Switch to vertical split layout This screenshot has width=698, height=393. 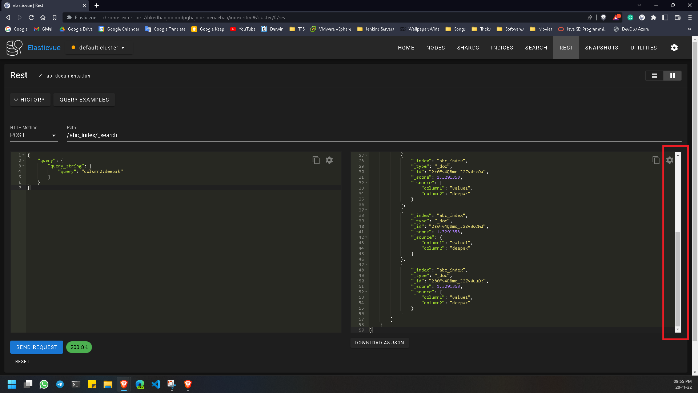tap(672, 76)
